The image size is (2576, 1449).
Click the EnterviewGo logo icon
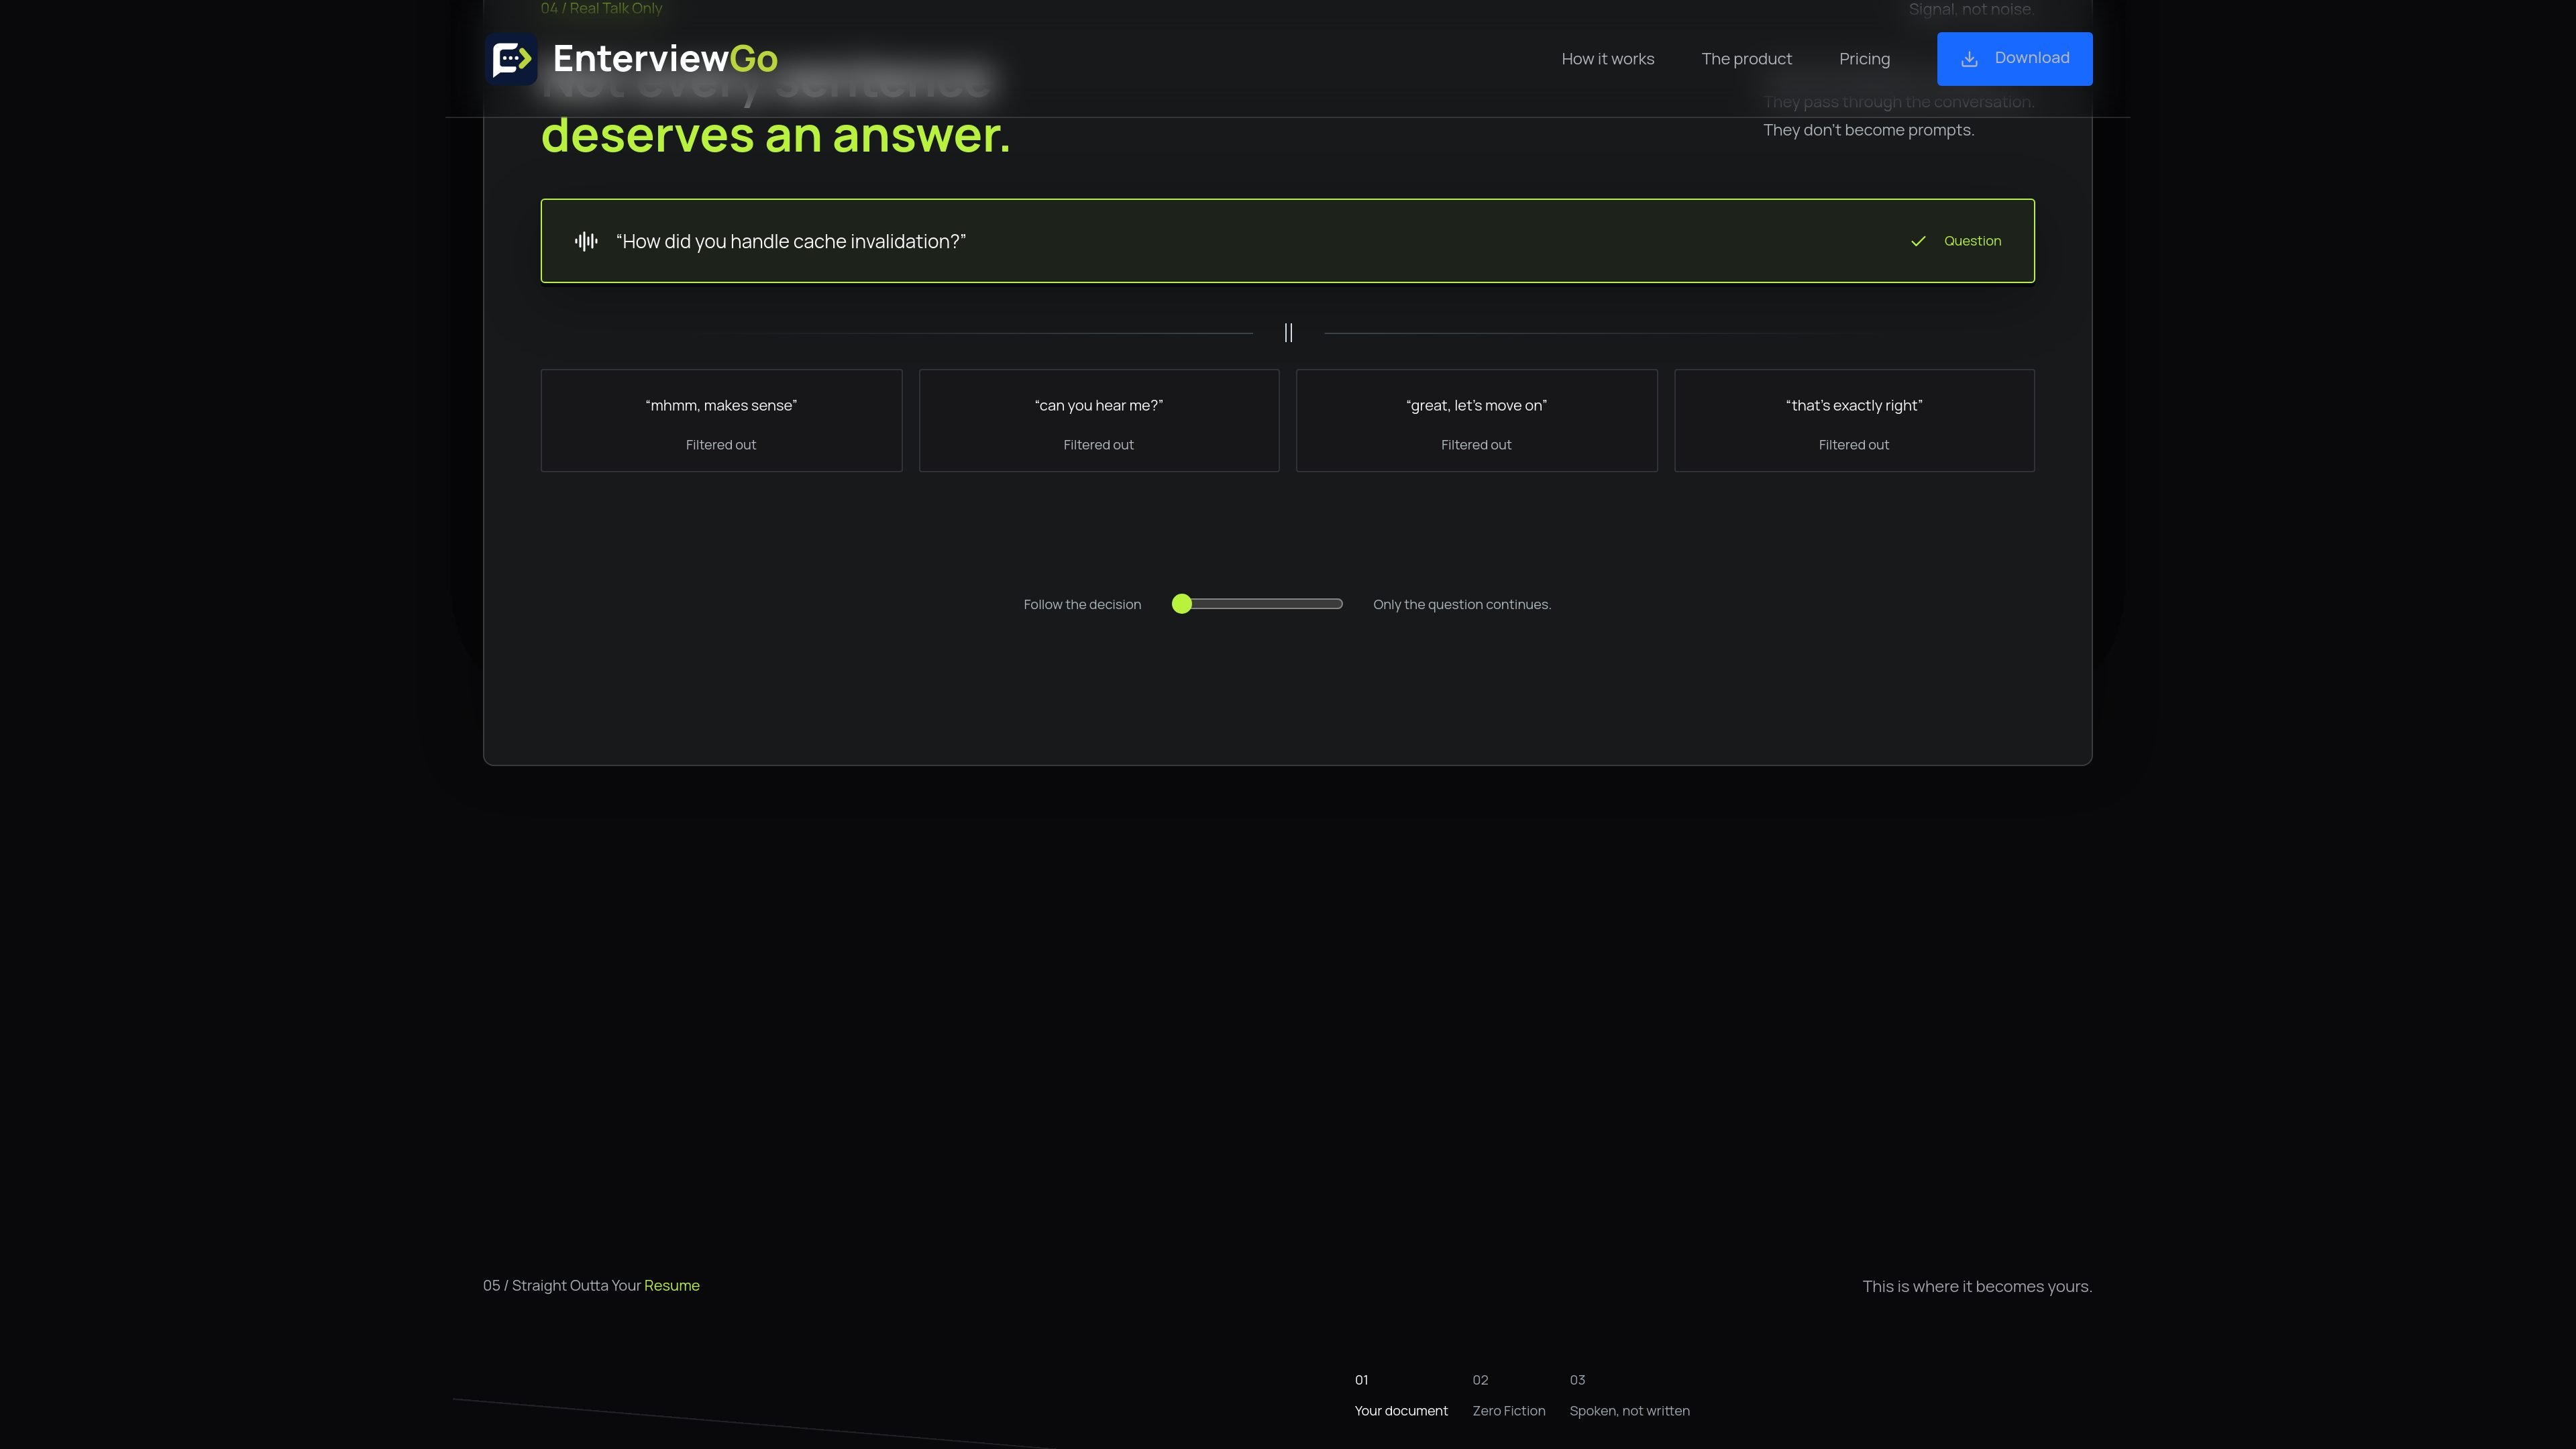click(511, 59)
